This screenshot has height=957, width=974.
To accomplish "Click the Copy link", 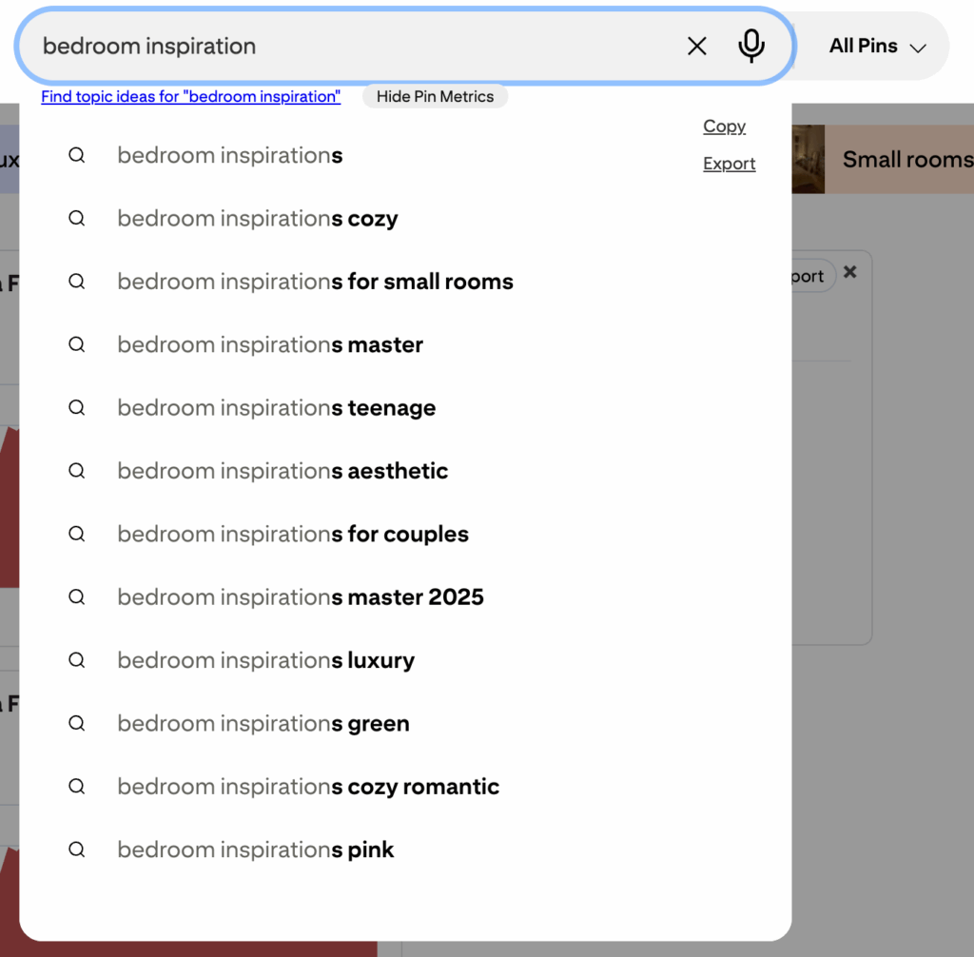I will coord(724,127).
